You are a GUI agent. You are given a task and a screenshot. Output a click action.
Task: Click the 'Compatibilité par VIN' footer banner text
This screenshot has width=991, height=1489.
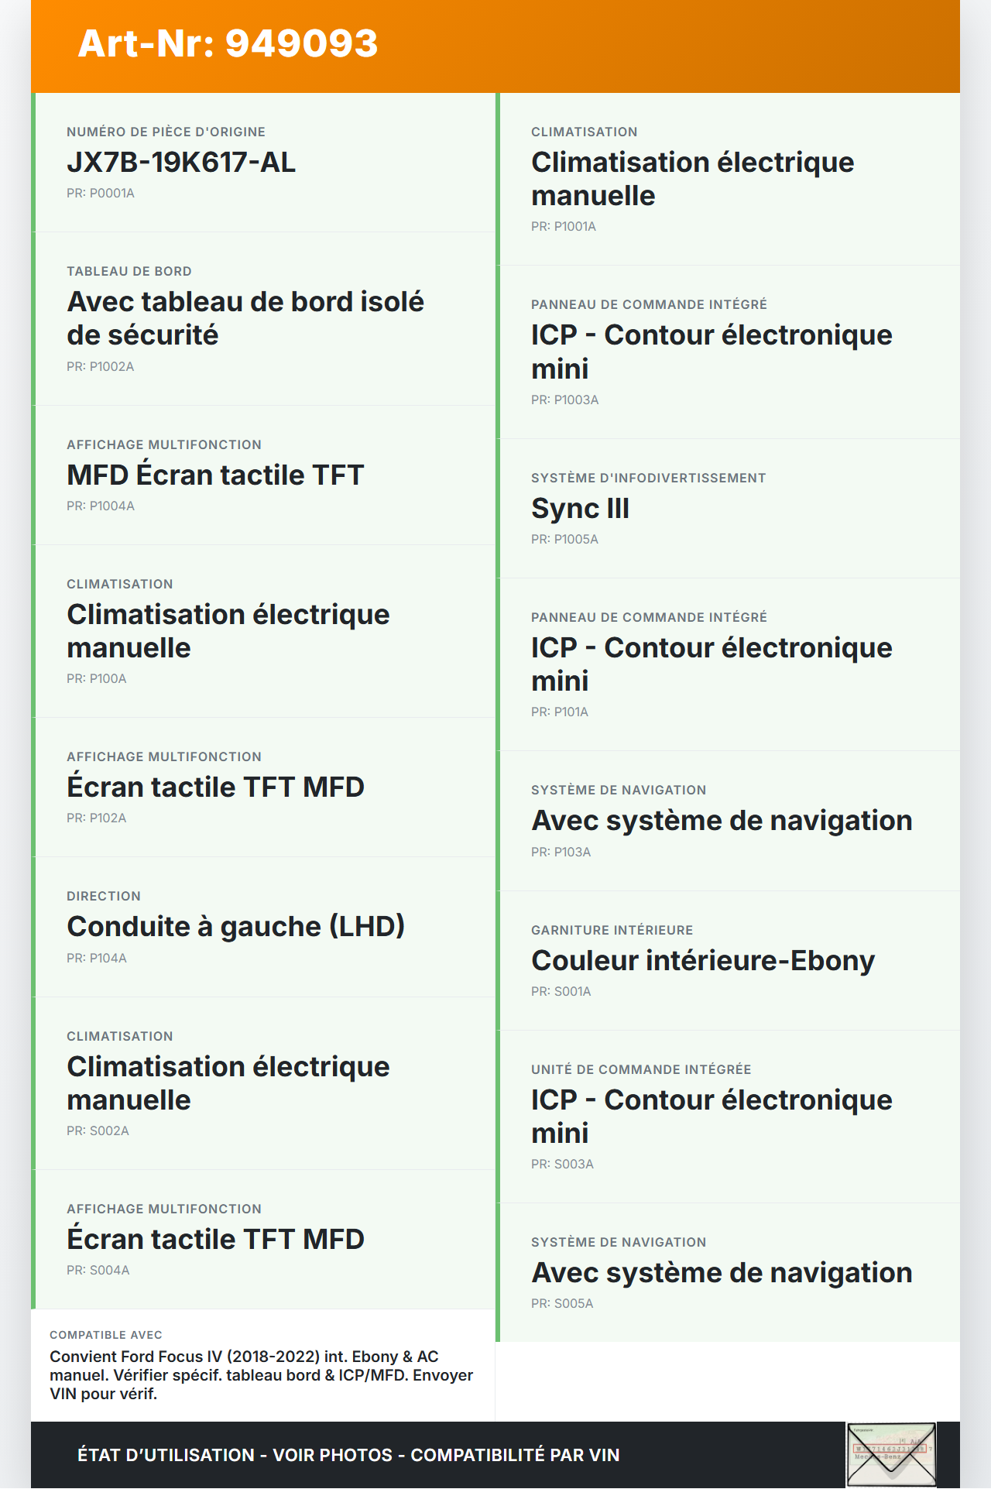(x=515, y=1455)
